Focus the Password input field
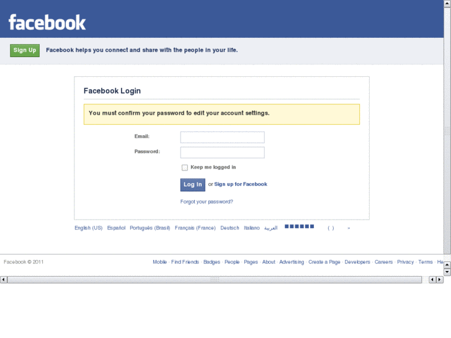Image resolution: width=451 pixels, height=338 pixels. click(x=222, y=153)
